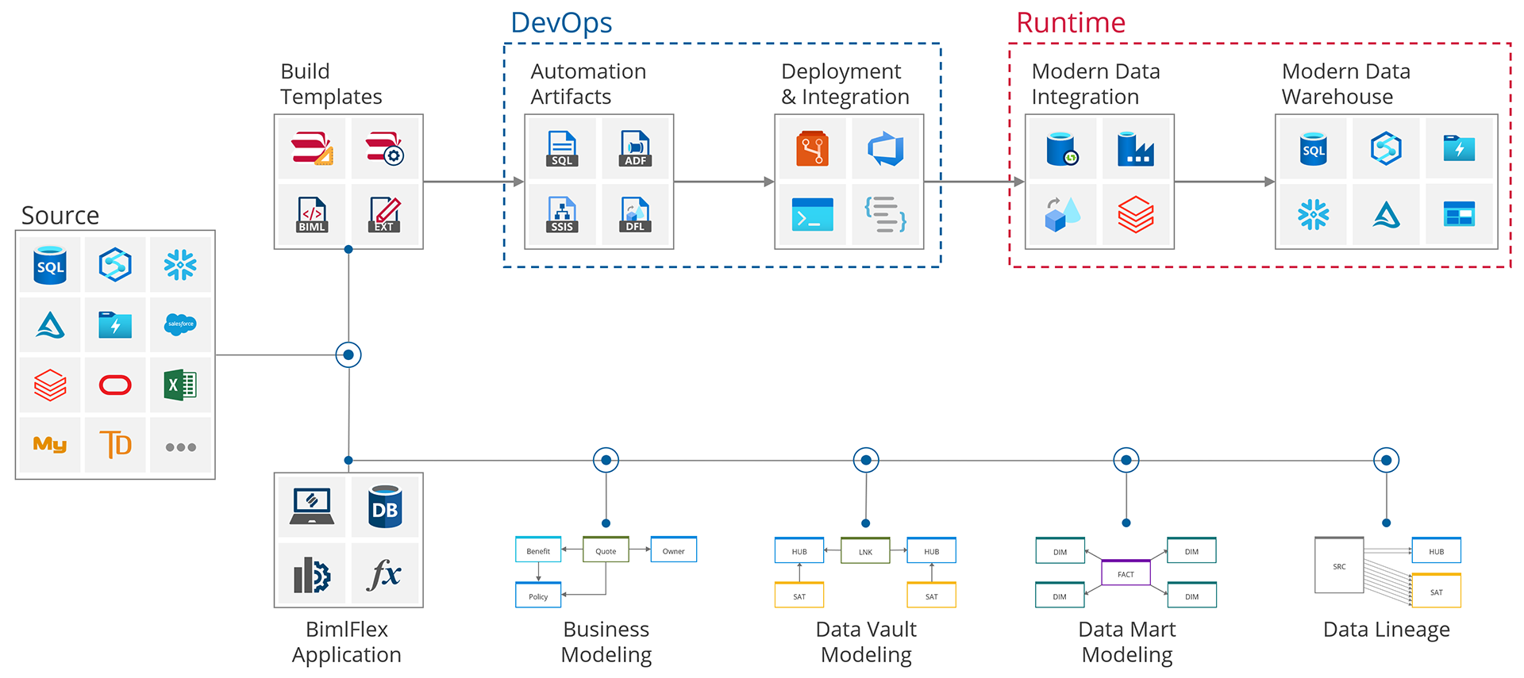The width and height of the screenshot is (1524, 678).
Task: Select the orange Git repository icon
Action: (812, 148)
